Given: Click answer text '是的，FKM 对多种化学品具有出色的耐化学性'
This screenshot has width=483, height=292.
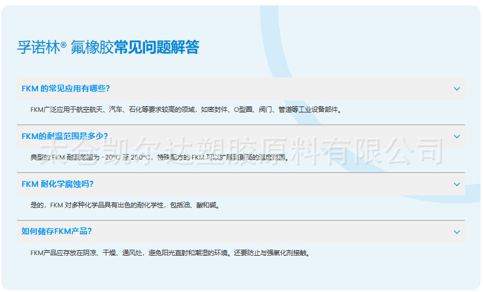Looking at the screenshot, I should pyautogui.click(x=97, y=205).
